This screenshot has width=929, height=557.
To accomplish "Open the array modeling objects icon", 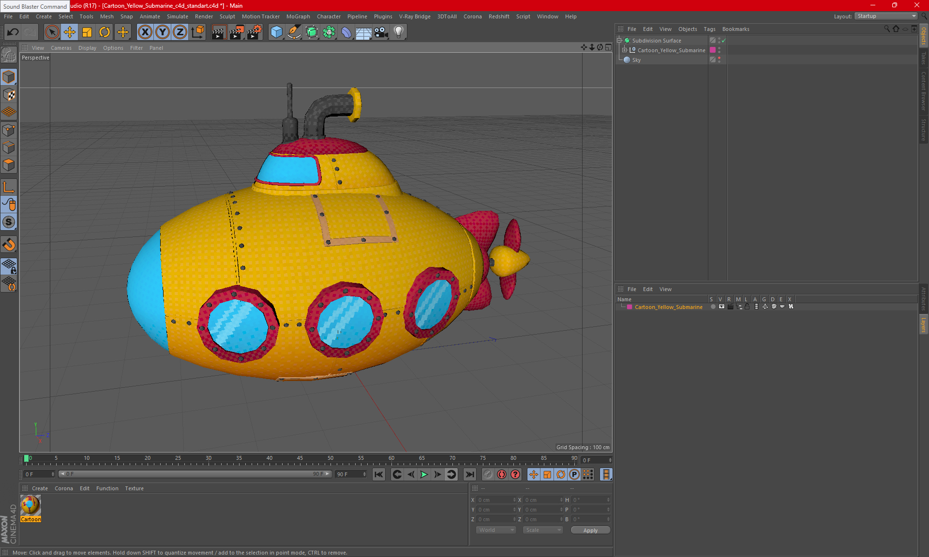I will [329, 32].
